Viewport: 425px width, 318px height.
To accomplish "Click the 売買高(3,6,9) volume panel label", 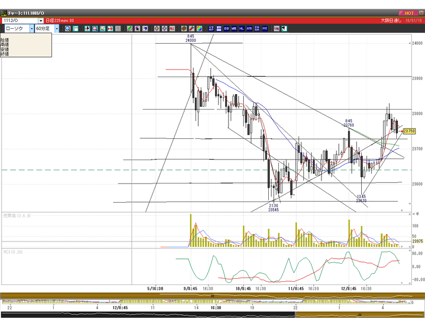I will click(17, 216).
